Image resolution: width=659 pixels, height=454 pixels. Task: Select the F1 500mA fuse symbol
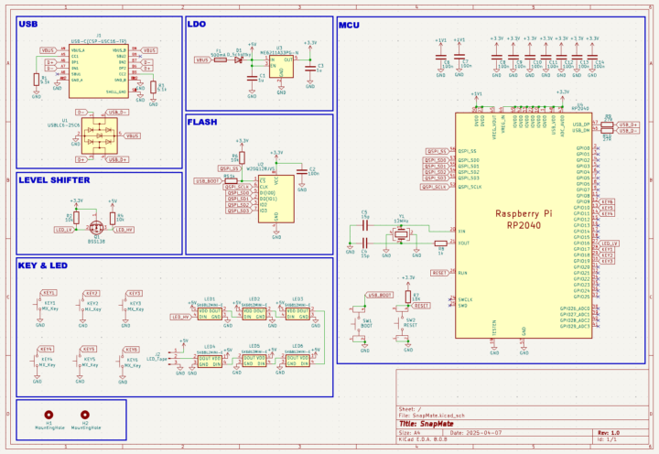(x=219, y=59)
